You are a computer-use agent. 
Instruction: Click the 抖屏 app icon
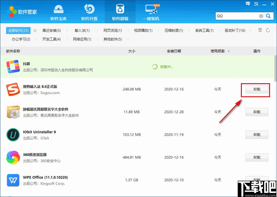tap(13, 66)
